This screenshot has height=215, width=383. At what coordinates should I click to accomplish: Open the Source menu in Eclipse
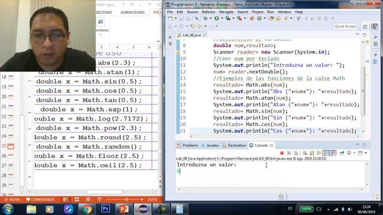(192, 12)
